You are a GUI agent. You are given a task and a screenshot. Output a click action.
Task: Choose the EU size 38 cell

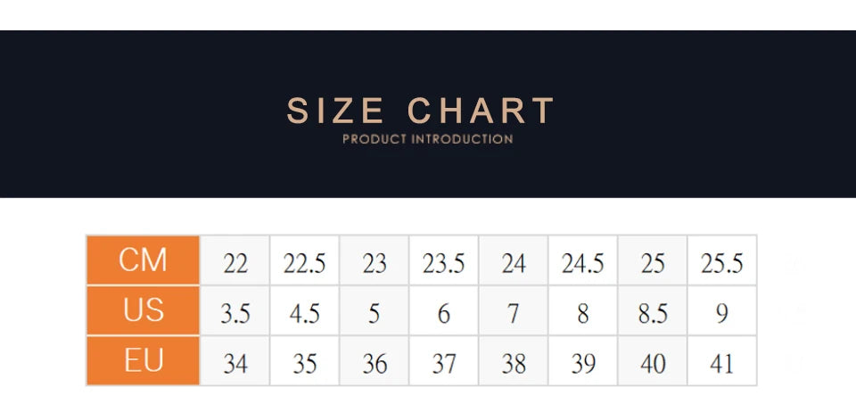(514, 360)
